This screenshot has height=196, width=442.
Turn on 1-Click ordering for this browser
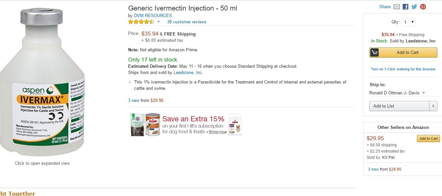[403, 69]
